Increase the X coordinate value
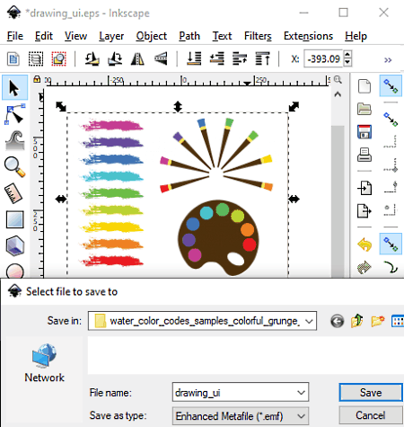The height and width of the screenshot is (427, 404). click(x=347, y=55)
